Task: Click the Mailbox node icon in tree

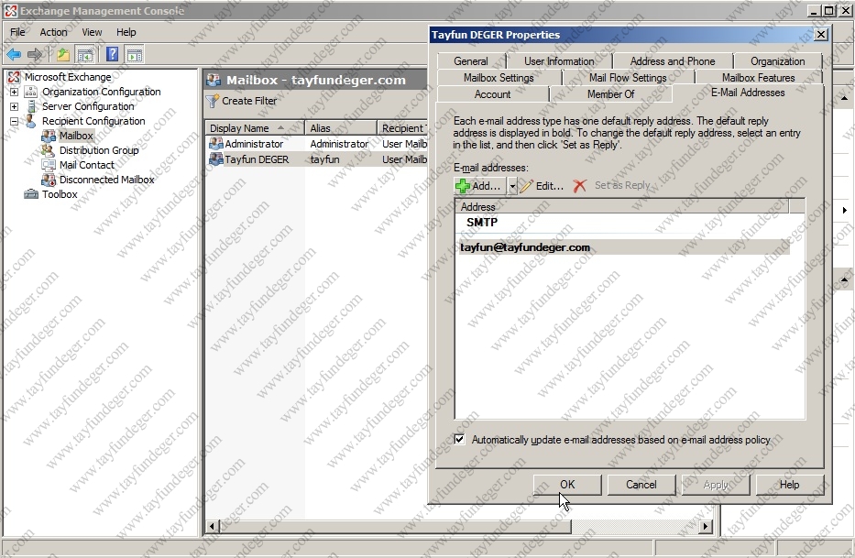Action: pos(49,136)
